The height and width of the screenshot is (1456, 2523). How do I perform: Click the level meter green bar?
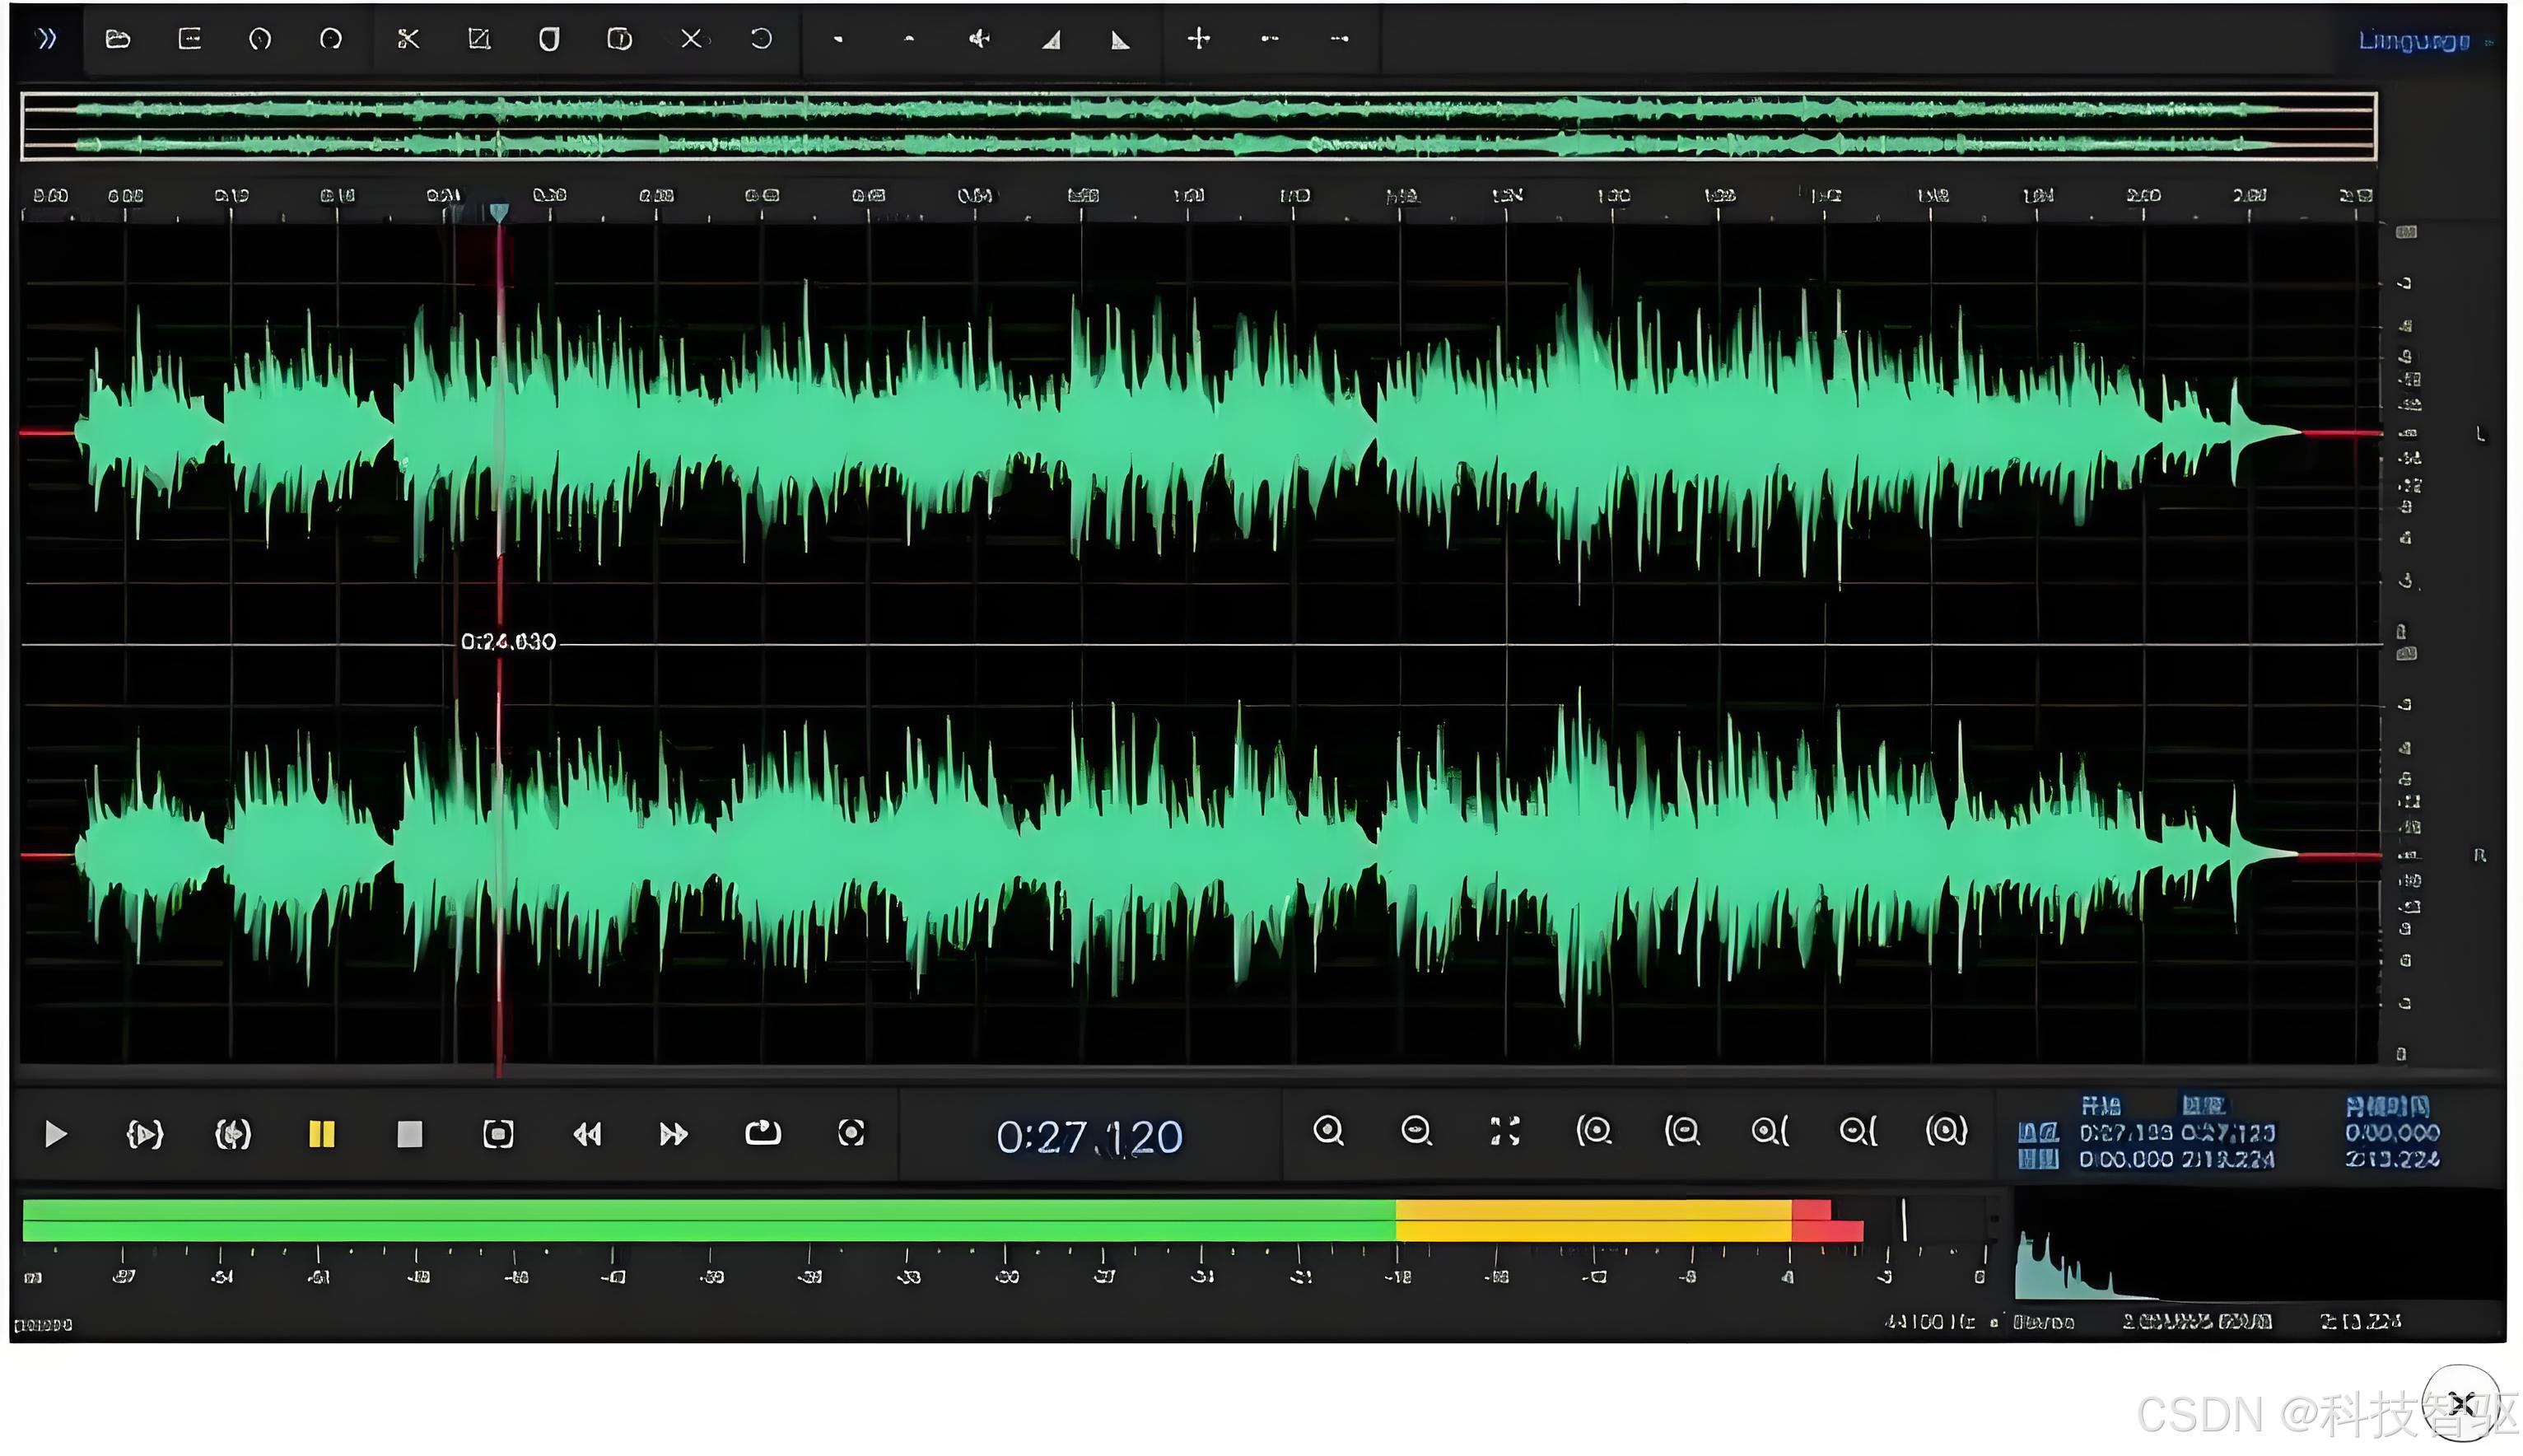pos(700,1220)
